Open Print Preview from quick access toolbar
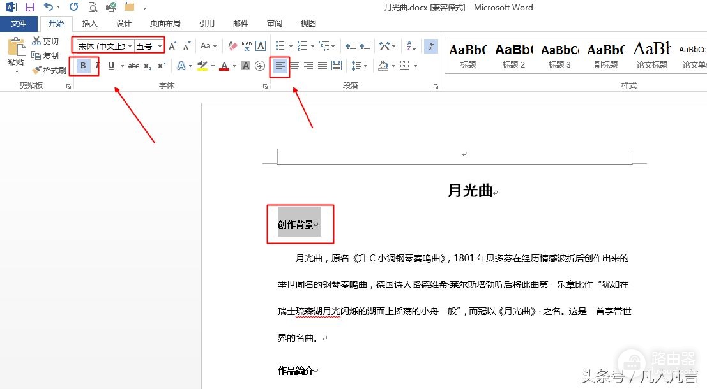Viewport: 707px width, 389px height. coord(93,7)
